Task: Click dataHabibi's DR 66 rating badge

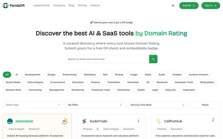Action: click(x=64, y=121)
